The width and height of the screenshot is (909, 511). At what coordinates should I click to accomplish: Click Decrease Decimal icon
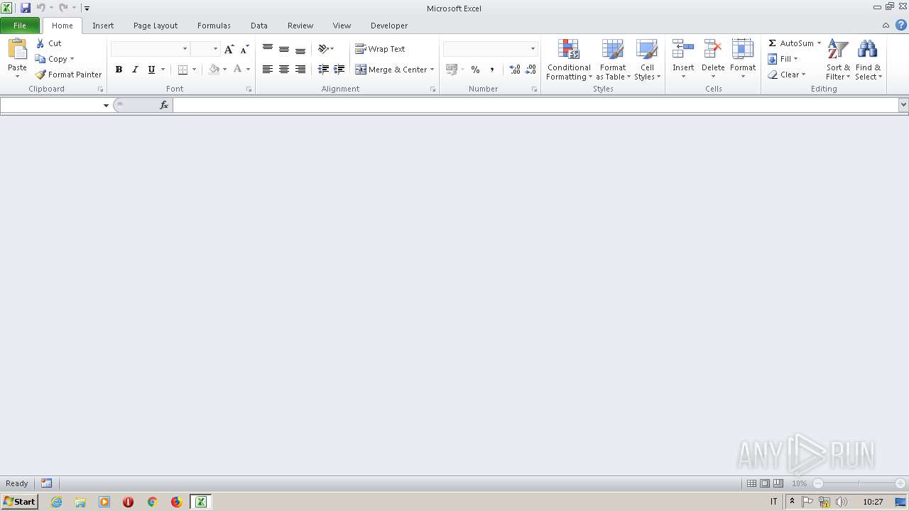pyautogui.click(x=530, y=70)
